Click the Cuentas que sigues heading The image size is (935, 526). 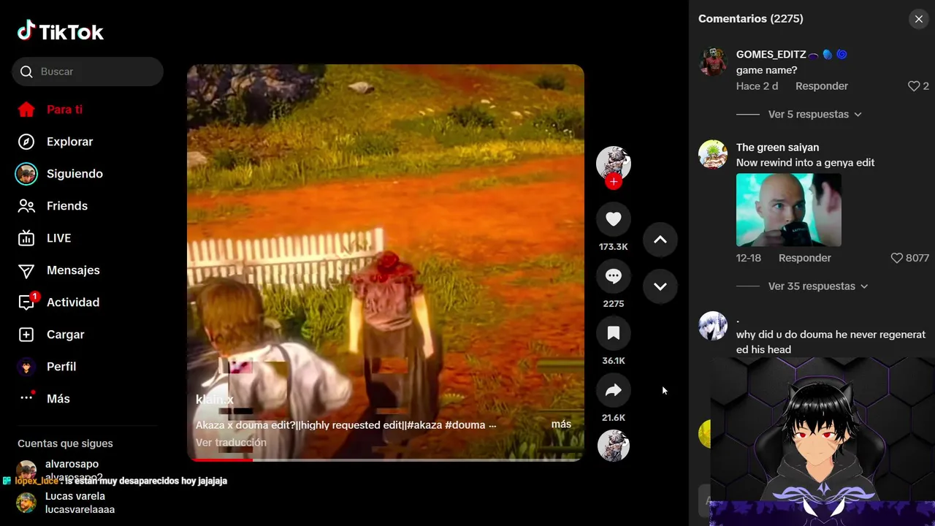(65, 443)
